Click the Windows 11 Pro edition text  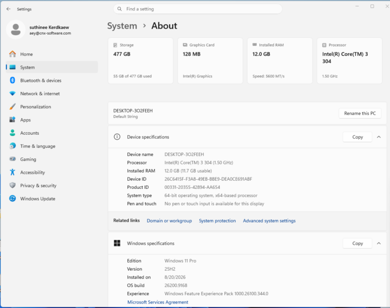pyautogui.click(x=180, y=260)
